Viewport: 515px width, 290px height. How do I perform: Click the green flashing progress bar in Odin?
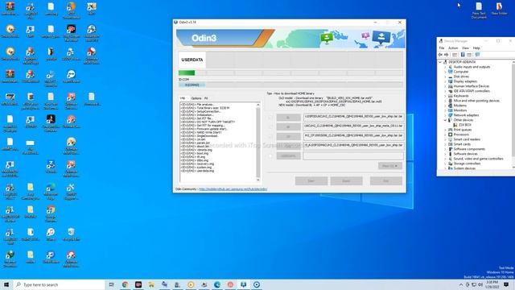187,72
